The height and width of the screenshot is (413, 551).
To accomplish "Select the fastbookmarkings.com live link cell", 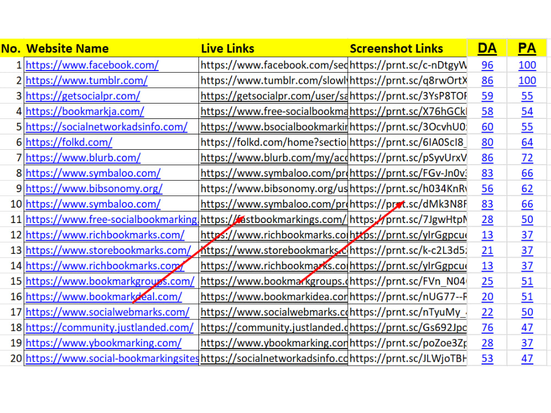I will point(273,220).
